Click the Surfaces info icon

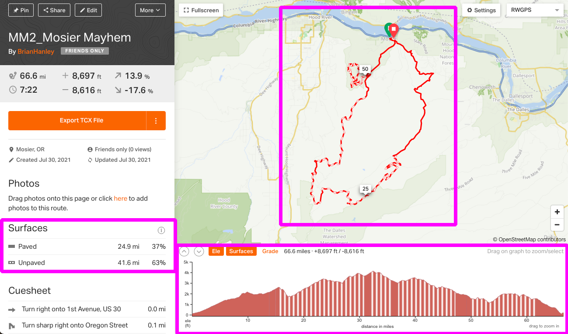161,230
